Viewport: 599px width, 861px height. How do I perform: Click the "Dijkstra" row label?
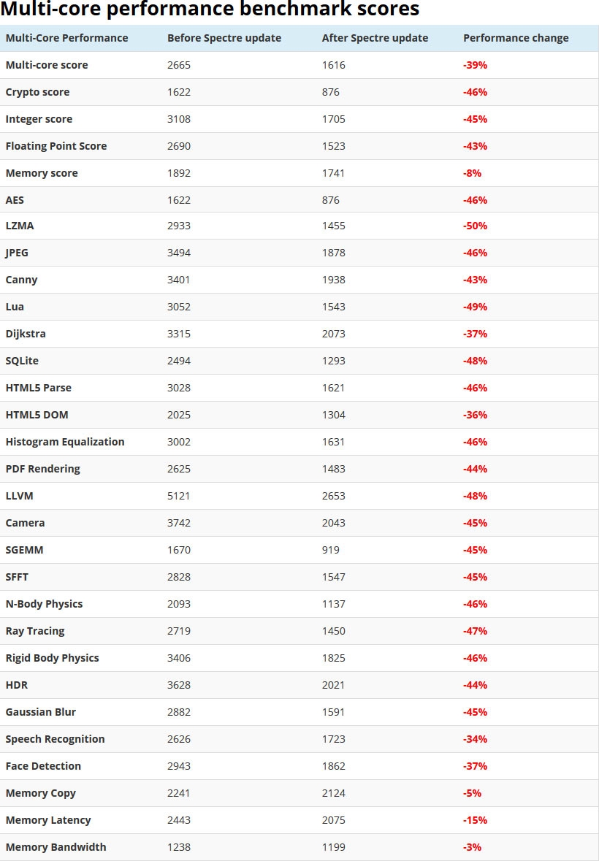[x=26, y=334]
